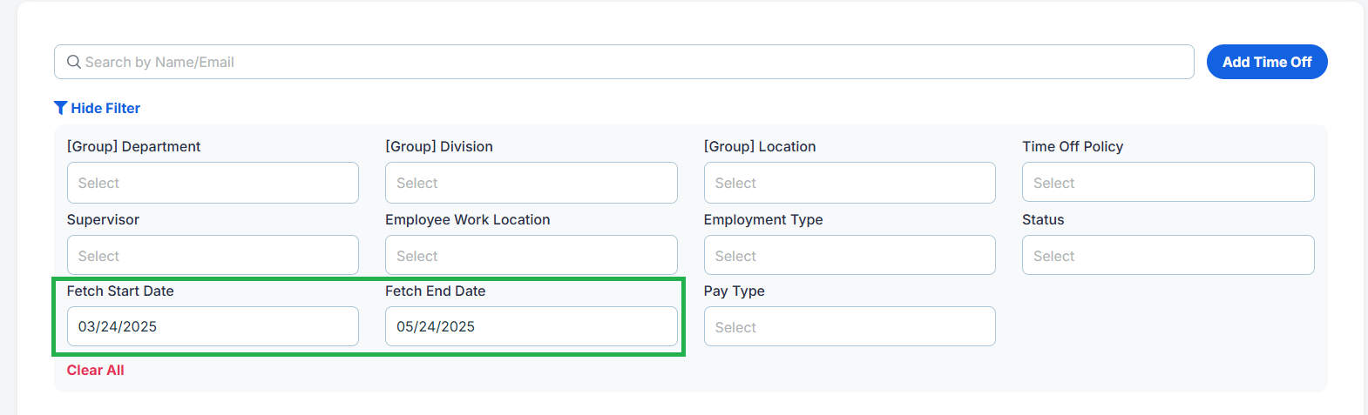The image size is (1368, 415).
Task: Expand the [Group] Division select box
Action: click(x=531, y=183)
